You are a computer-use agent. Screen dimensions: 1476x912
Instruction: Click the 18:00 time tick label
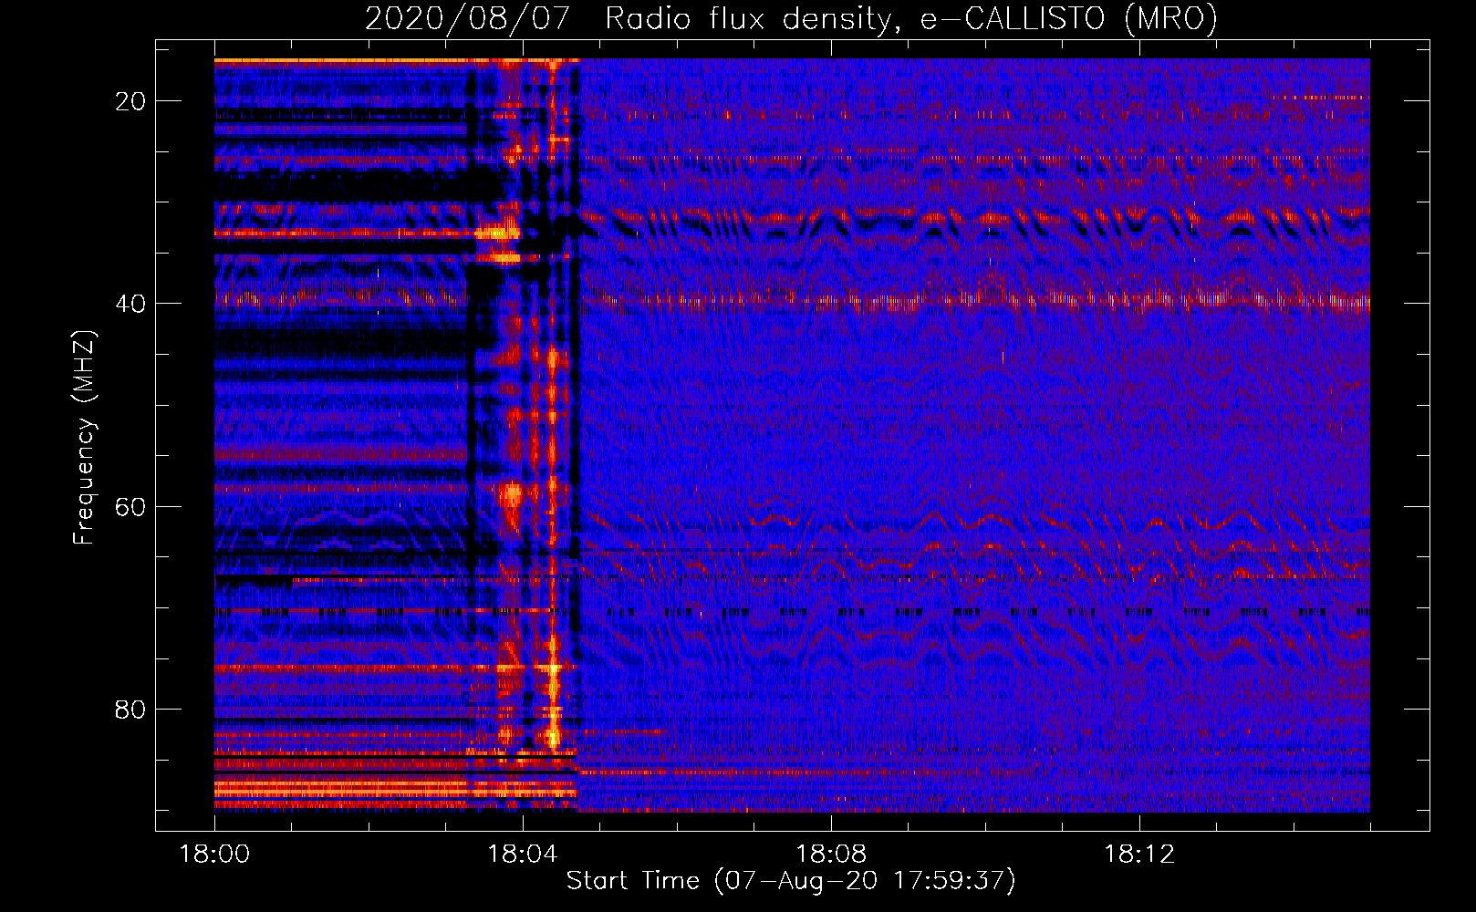click(x=214, y=855)
